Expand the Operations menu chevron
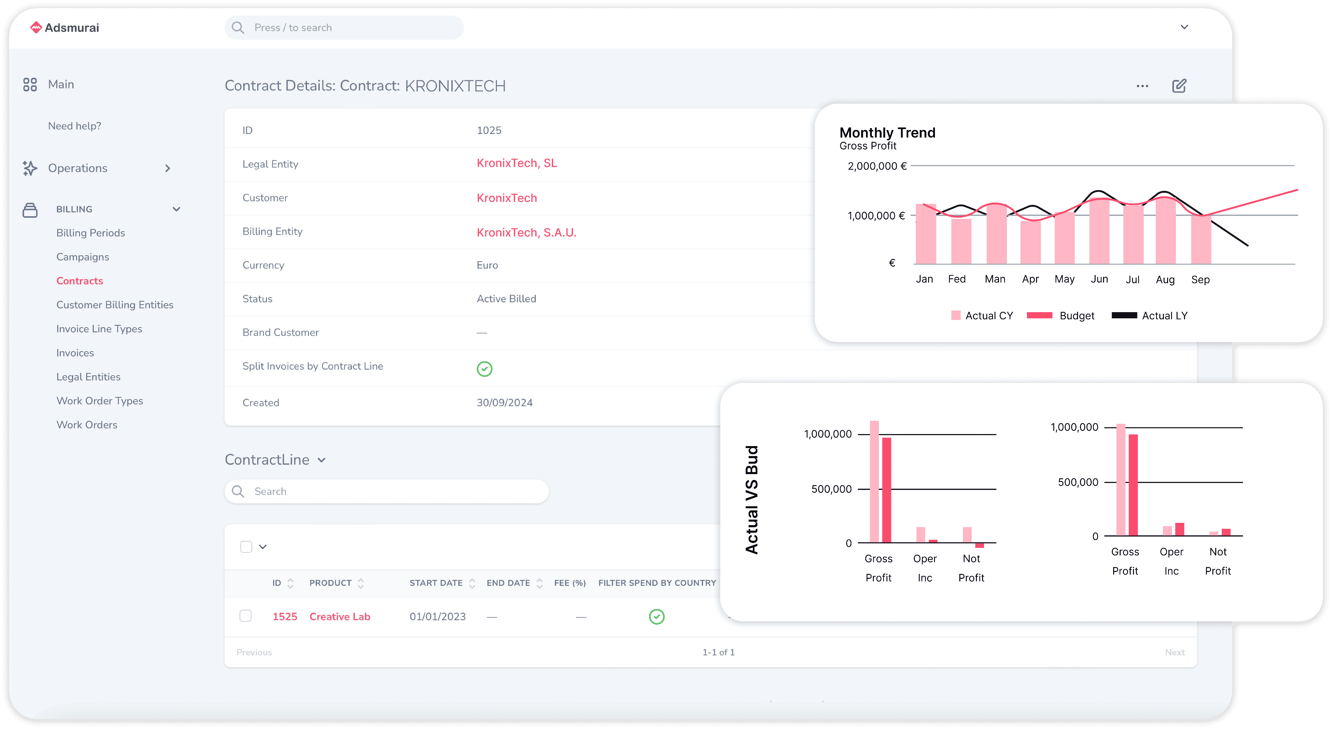The height and width of the screenshot is (729, 1332). 167,168
